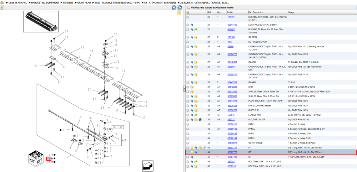Click the pin icon under the home icon
Screen dimensions: 357x172
point(1,7)
